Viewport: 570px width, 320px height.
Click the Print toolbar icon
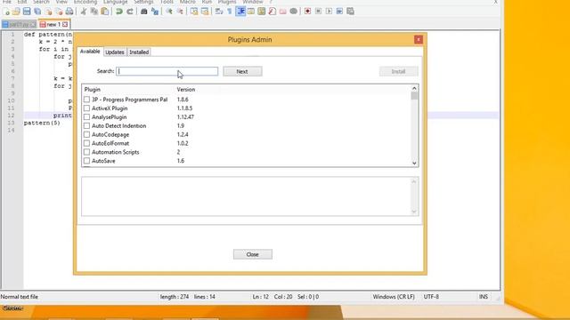pos(69,12)
